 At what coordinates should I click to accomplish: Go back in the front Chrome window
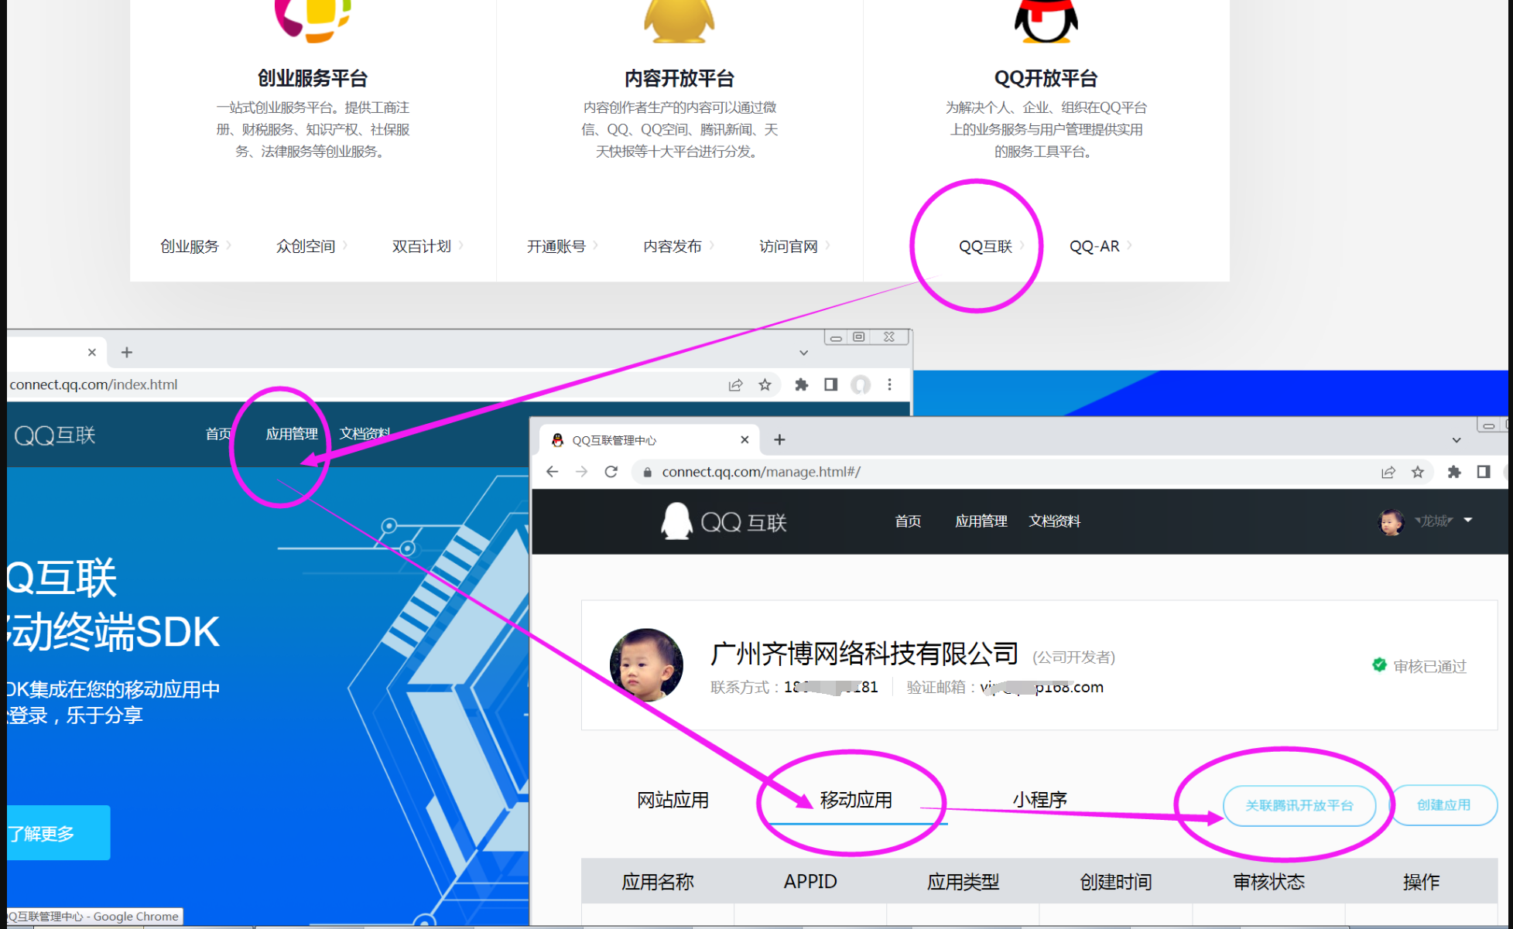(552, 472)
